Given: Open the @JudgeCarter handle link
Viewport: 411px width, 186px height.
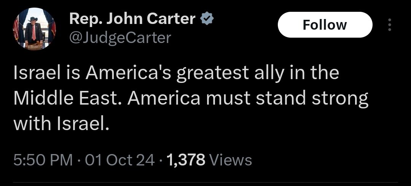Looking at the screenshot, I should pos(120,38).
